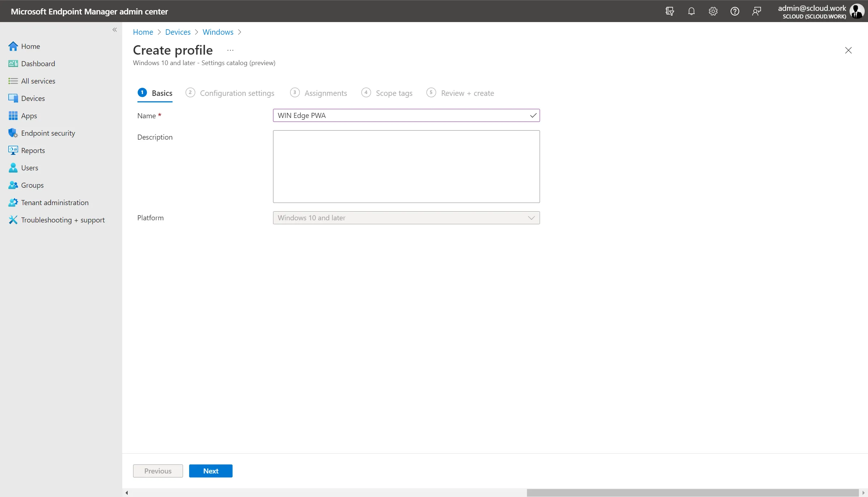The height and width of the screenshot is (497, 868).
Task: Click the Home house icon in sidebar
Action: click(13, 46)
